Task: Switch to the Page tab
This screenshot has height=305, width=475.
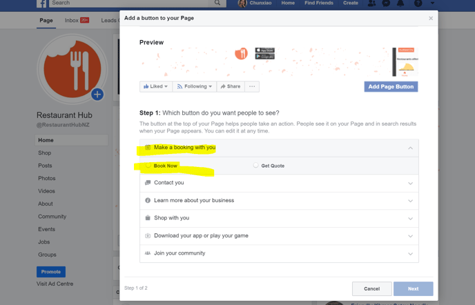Action: (x=46, y=20)
